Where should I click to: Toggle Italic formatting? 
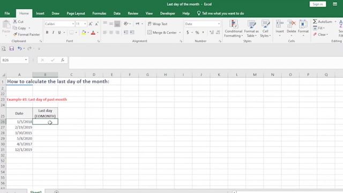pos(53,32)
